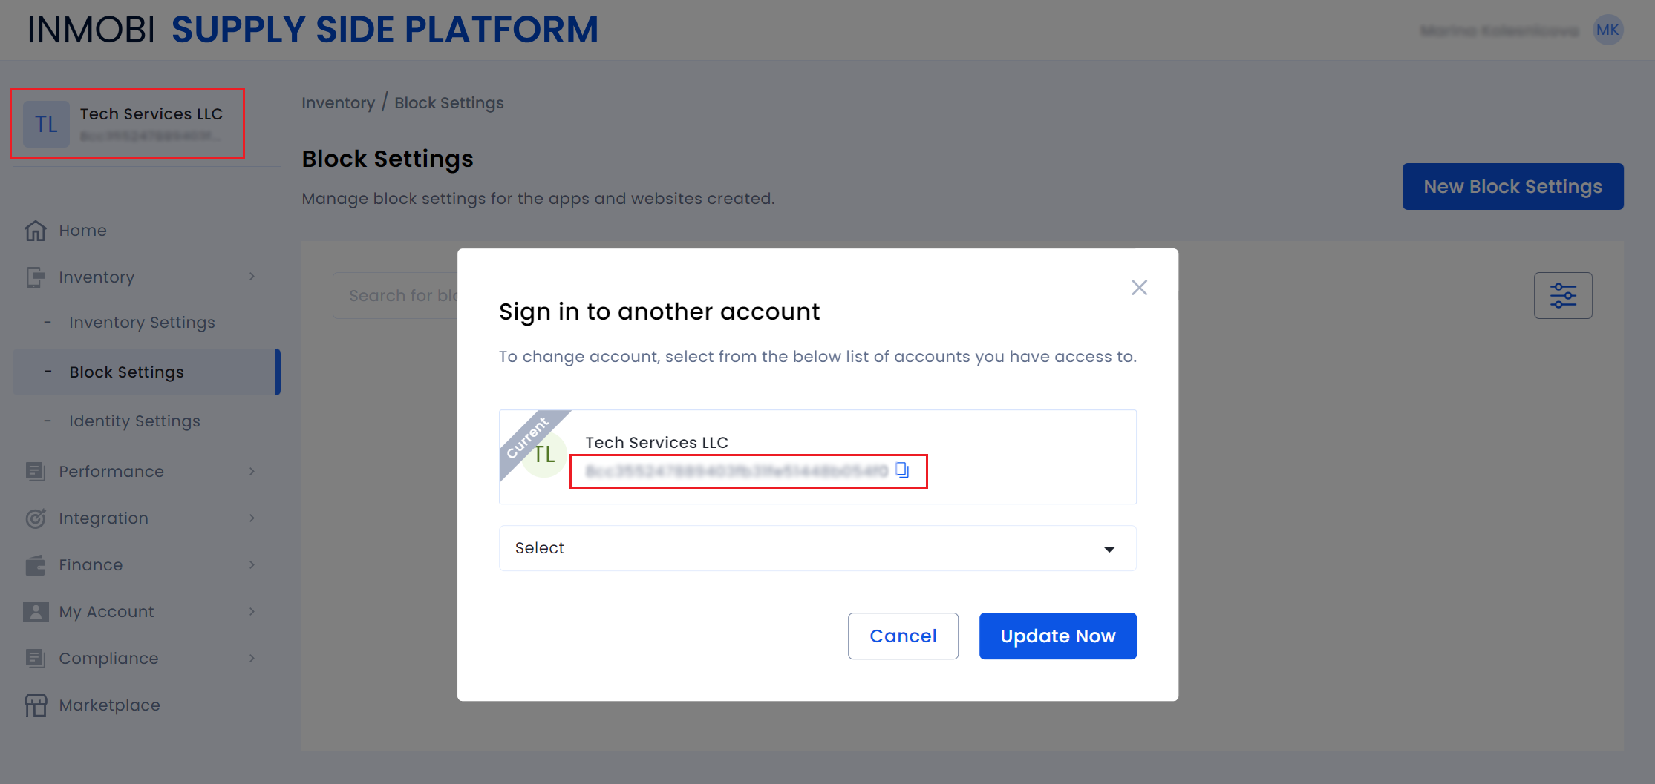
Task: Expand the Performance menu chevron
Action: click(252, 472)
